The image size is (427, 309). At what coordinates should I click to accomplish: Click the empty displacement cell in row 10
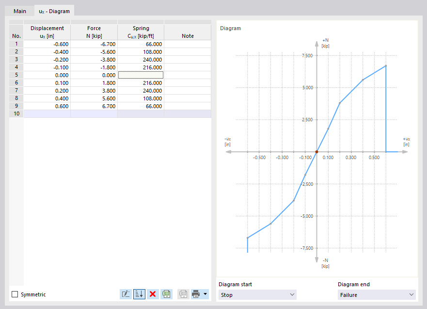(47, 114)
